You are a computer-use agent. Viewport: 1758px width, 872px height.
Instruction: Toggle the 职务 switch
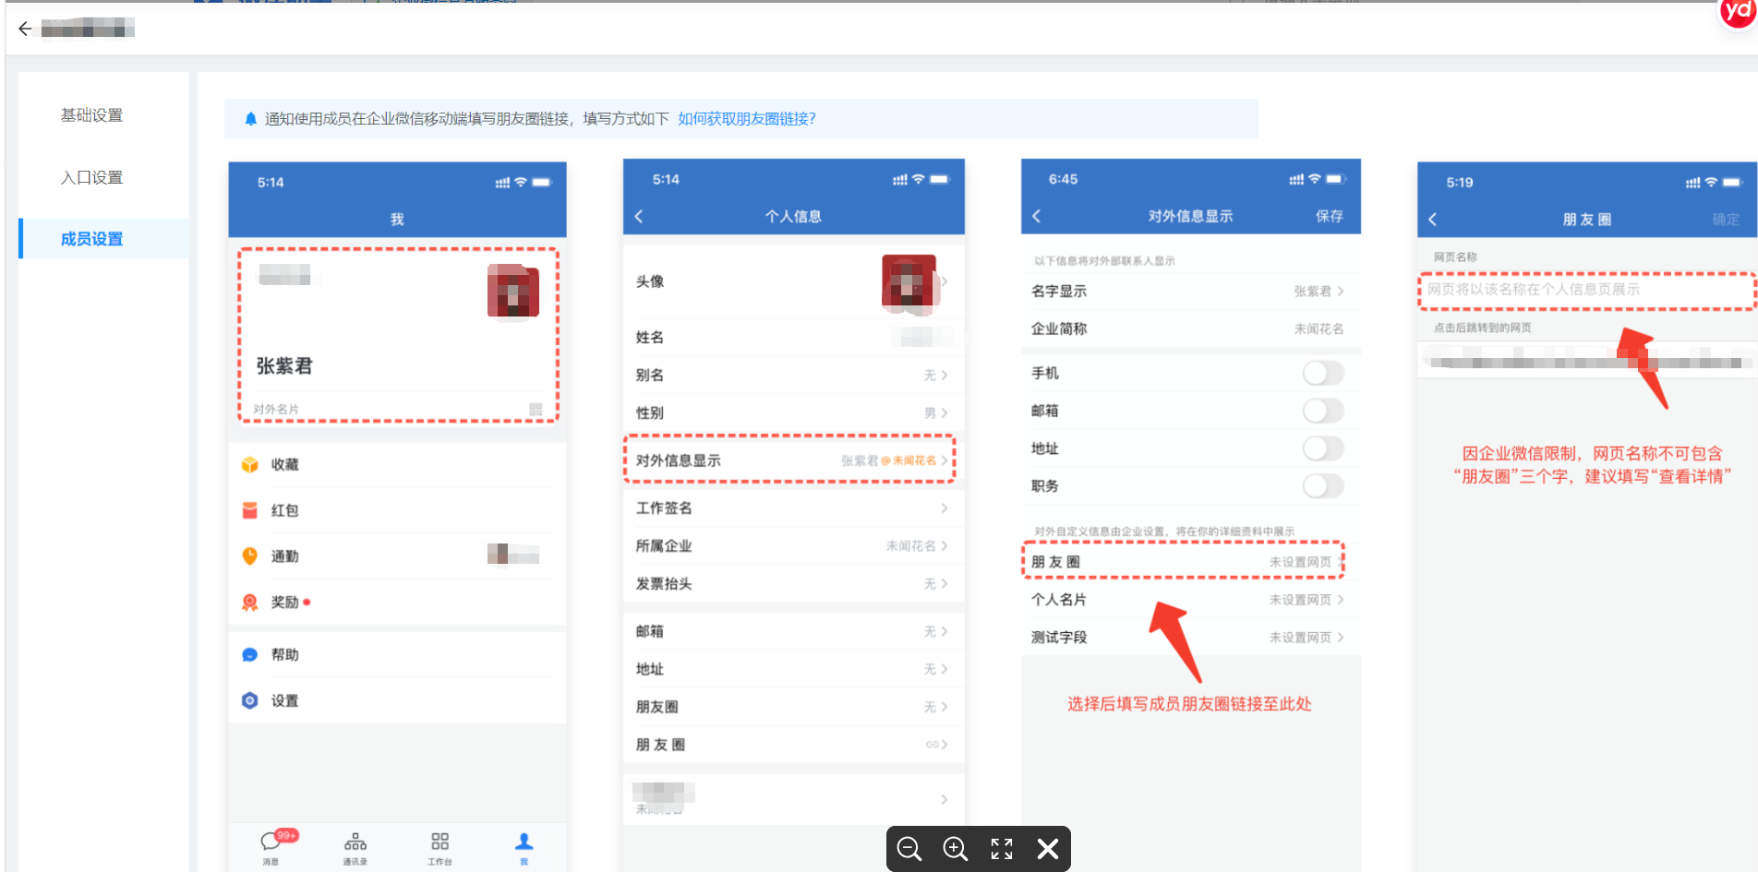click(1323, 486)
